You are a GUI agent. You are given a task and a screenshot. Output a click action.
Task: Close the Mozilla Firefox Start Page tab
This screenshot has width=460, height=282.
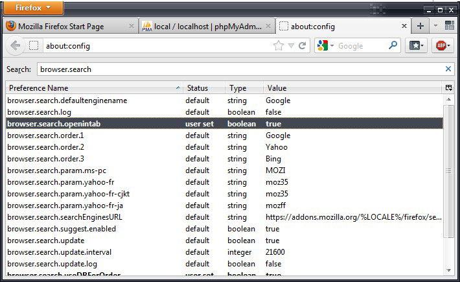(x=132, y=26)
